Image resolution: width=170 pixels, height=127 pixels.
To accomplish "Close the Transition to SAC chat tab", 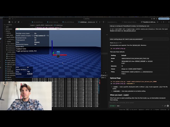I will pos(158,22).
